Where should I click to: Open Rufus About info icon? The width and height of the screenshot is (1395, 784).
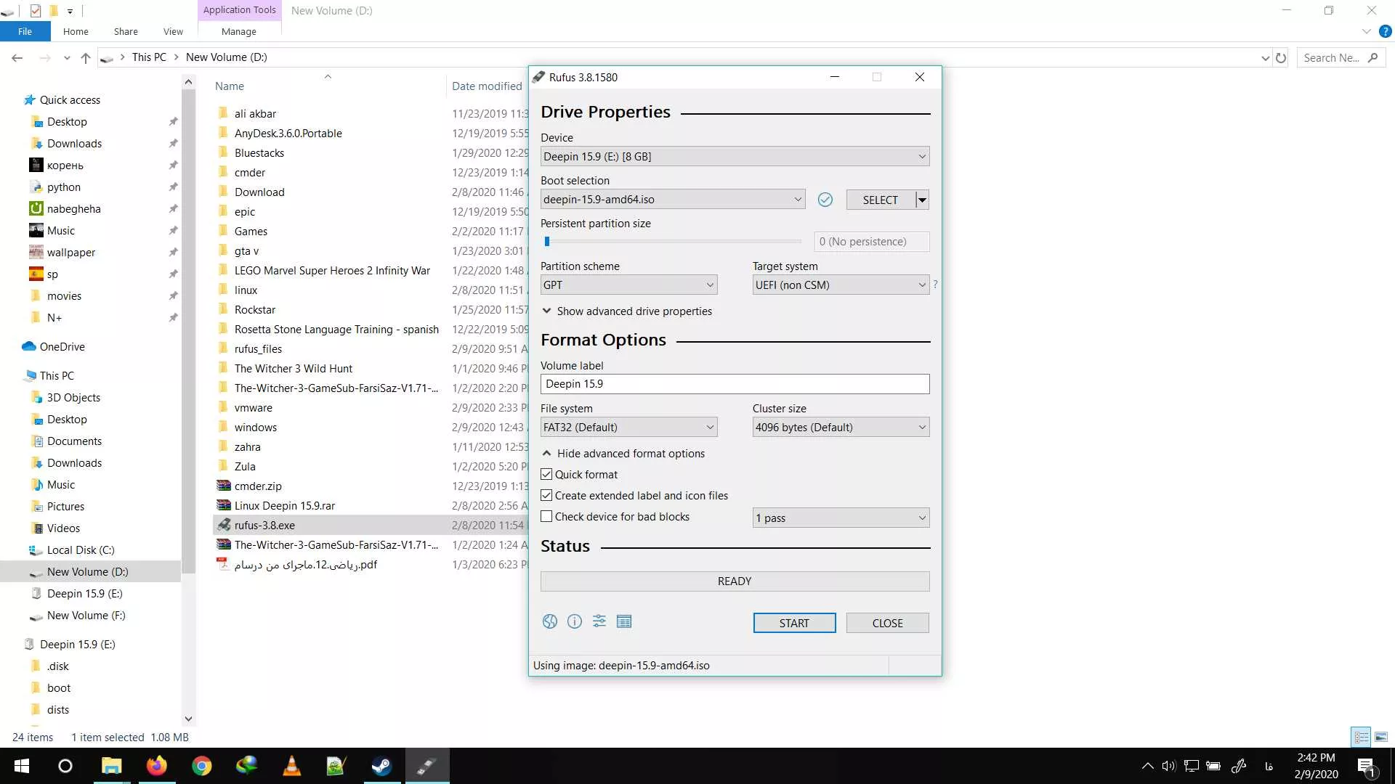(575, 621)
